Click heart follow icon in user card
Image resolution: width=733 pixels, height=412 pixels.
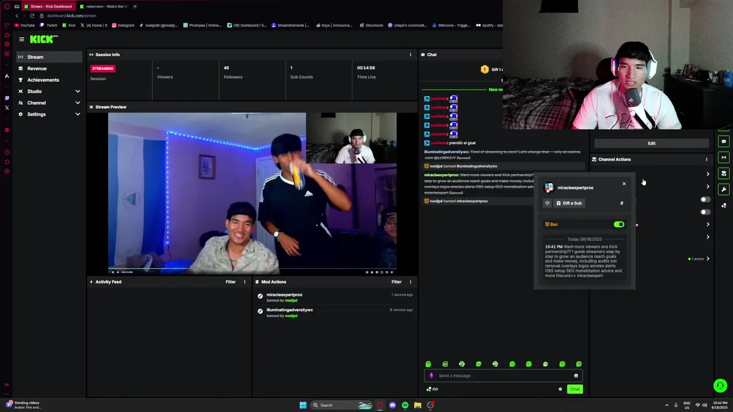tap(547, 203)
